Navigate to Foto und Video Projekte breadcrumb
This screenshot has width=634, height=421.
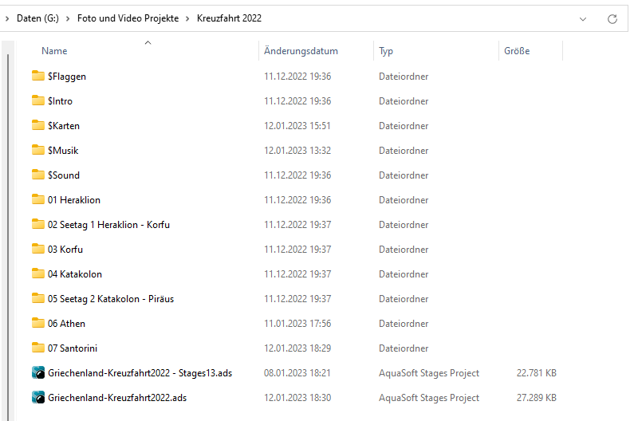pyautogui.click(x=129, y=18)
